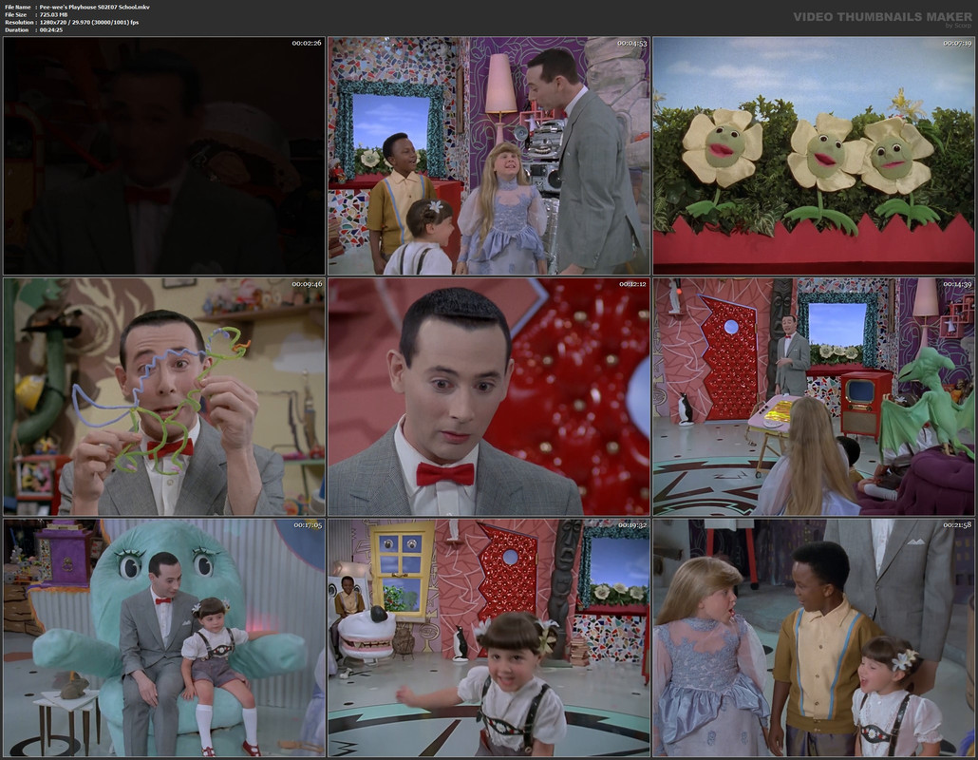
Task: Click the resolution value '1280x720 / 29.970'
Action: coord(65,22)
